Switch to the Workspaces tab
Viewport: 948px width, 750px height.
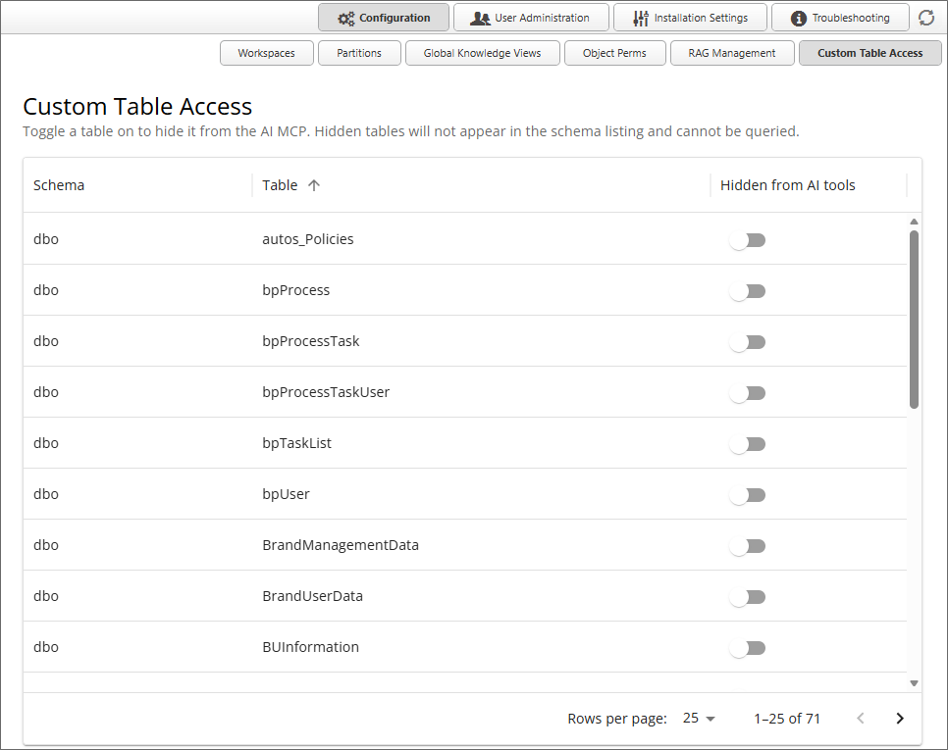click(267, 53)
